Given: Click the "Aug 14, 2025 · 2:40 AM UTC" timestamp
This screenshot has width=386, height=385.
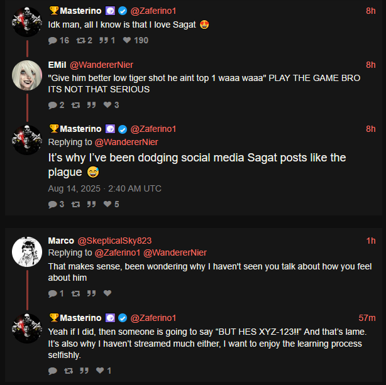Looking at the screenshot, I should click(x=104, y=188).
